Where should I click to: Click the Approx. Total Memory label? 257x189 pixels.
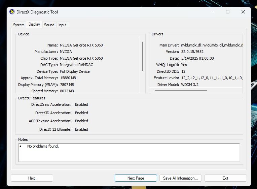coord(39,78)
